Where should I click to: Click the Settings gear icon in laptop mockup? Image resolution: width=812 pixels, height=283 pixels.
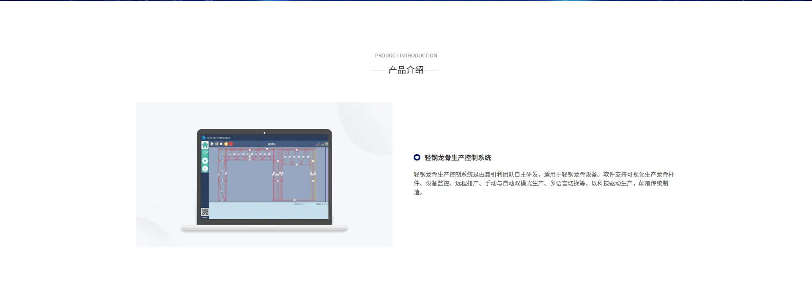click(205, 161)
